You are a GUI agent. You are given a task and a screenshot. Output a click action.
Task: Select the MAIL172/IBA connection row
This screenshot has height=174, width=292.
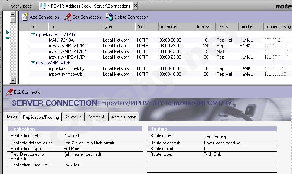[62, 40]
